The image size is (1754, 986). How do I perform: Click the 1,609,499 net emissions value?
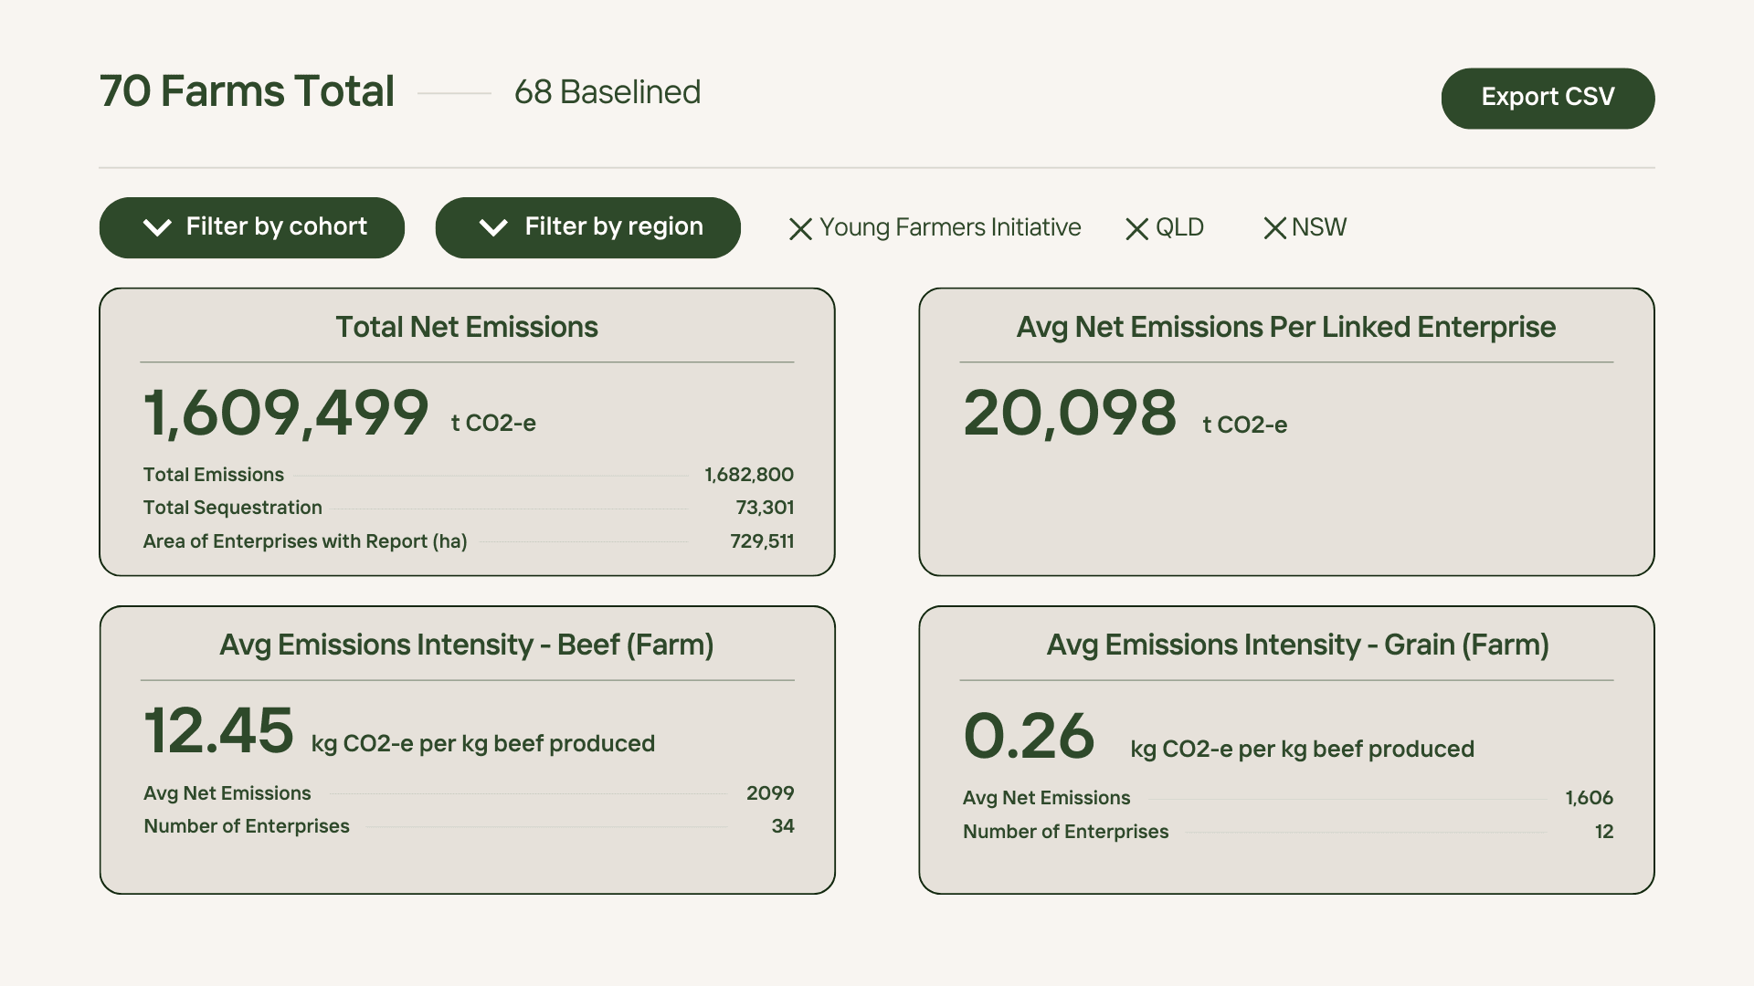tap(285, 413)
